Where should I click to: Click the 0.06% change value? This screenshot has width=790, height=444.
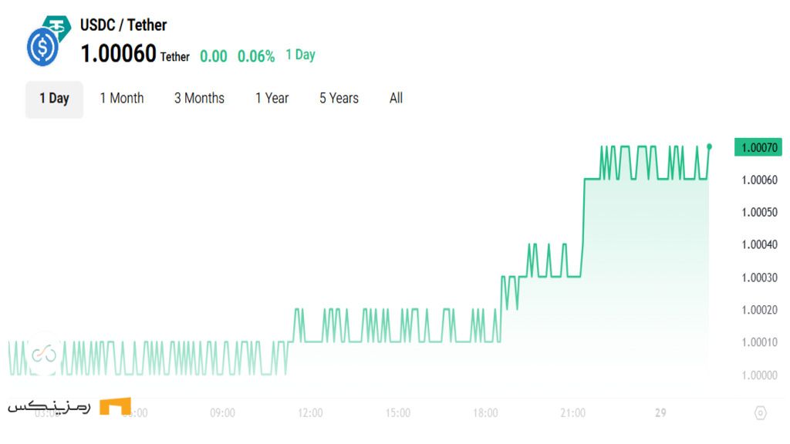coord(256,56)
